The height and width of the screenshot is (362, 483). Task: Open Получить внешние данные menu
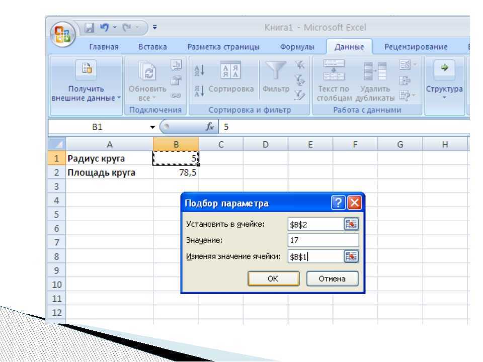(x=86, y=81)
